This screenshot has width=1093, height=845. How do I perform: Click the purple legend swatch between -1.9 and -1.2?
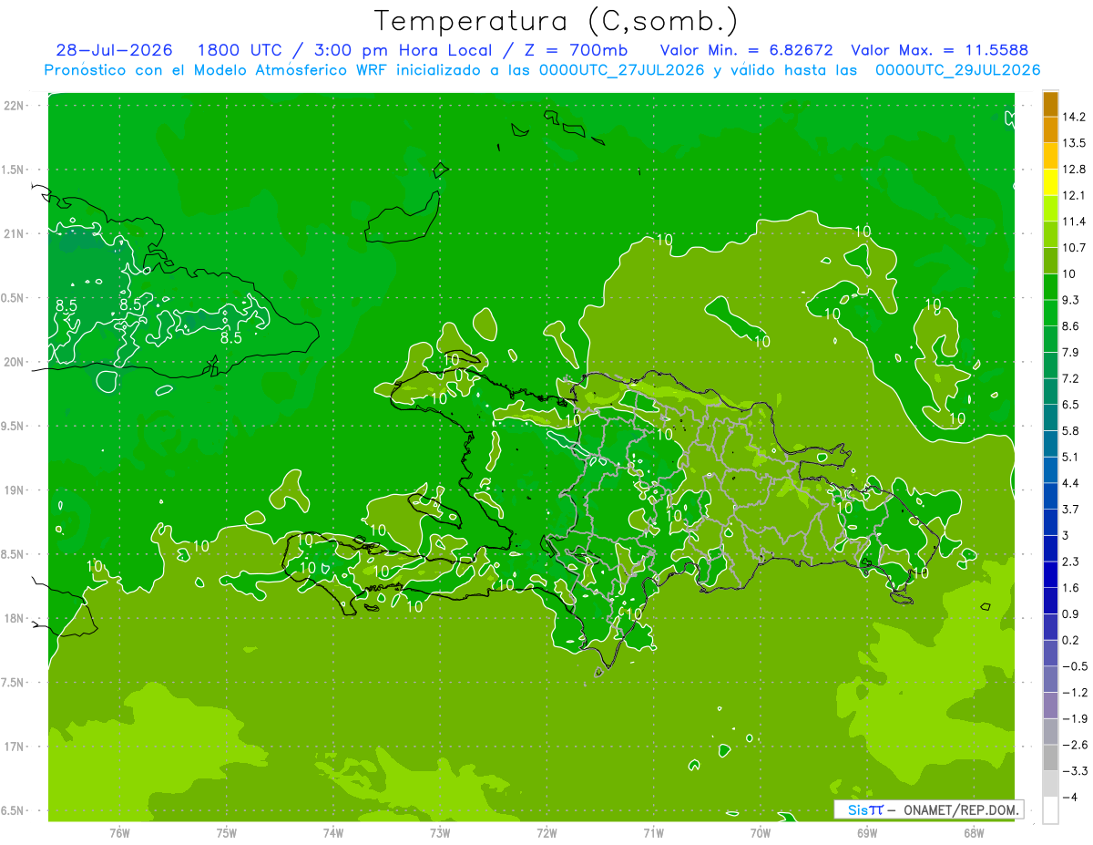click(1050, 705)
